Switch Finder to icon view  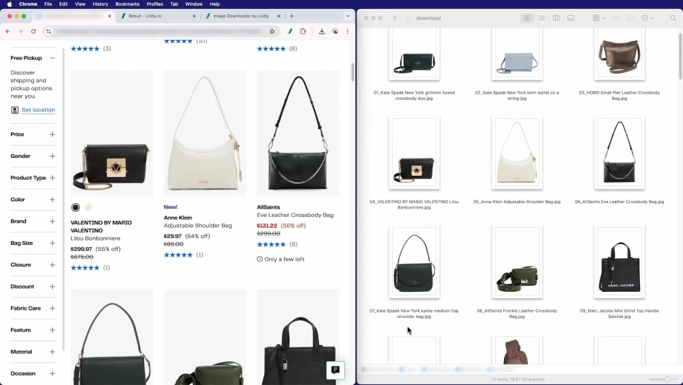(527, 18)
